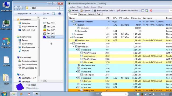Screen dimensions: 172x96
Task: Open Explorer view options dropdown arrow
Action: tap(48, 14)
